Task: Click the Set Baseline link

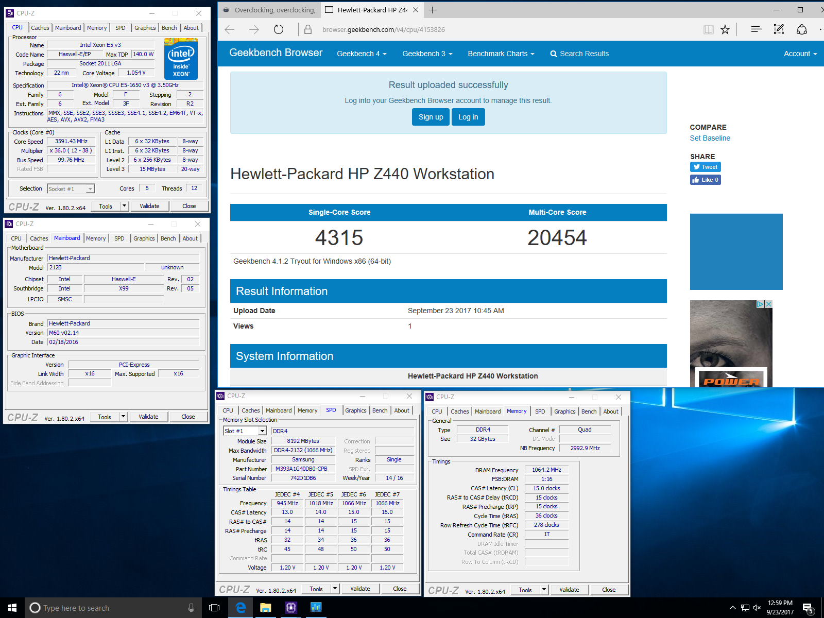Action: tap(710, 138)
